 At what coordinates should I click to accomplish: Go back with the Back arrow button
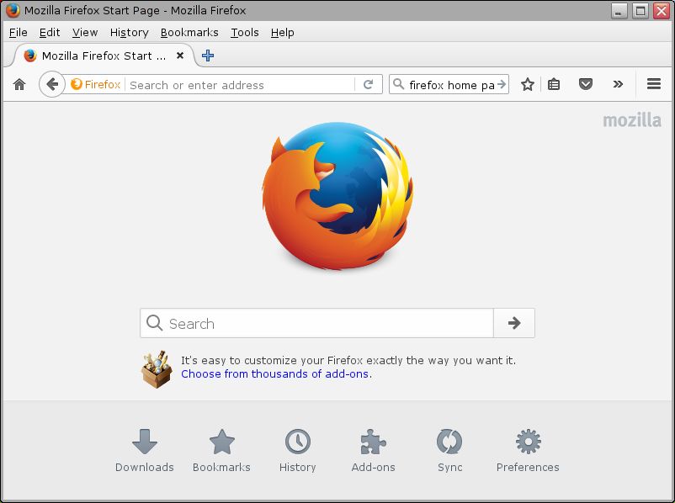point(52,84)
